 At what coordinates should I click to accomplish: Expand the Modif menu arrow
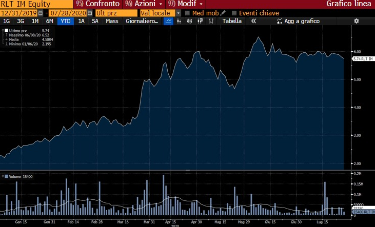pos(201,4)
